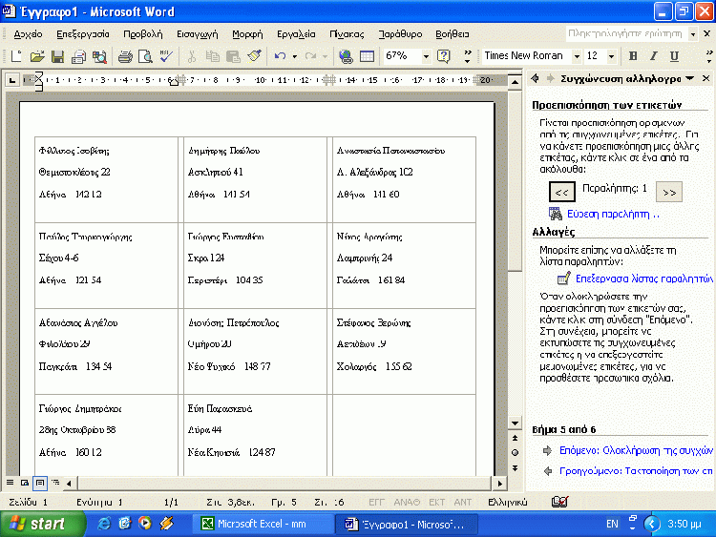Go to next step: complete the merge

tap(636, 451)
